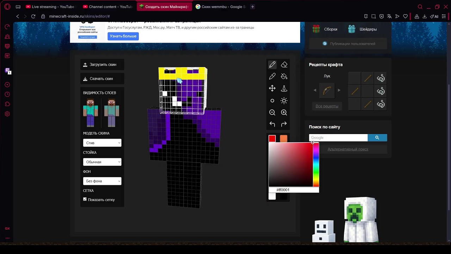Open the browser downloads icon
The image size is (451, 254).
pos(425,16)
